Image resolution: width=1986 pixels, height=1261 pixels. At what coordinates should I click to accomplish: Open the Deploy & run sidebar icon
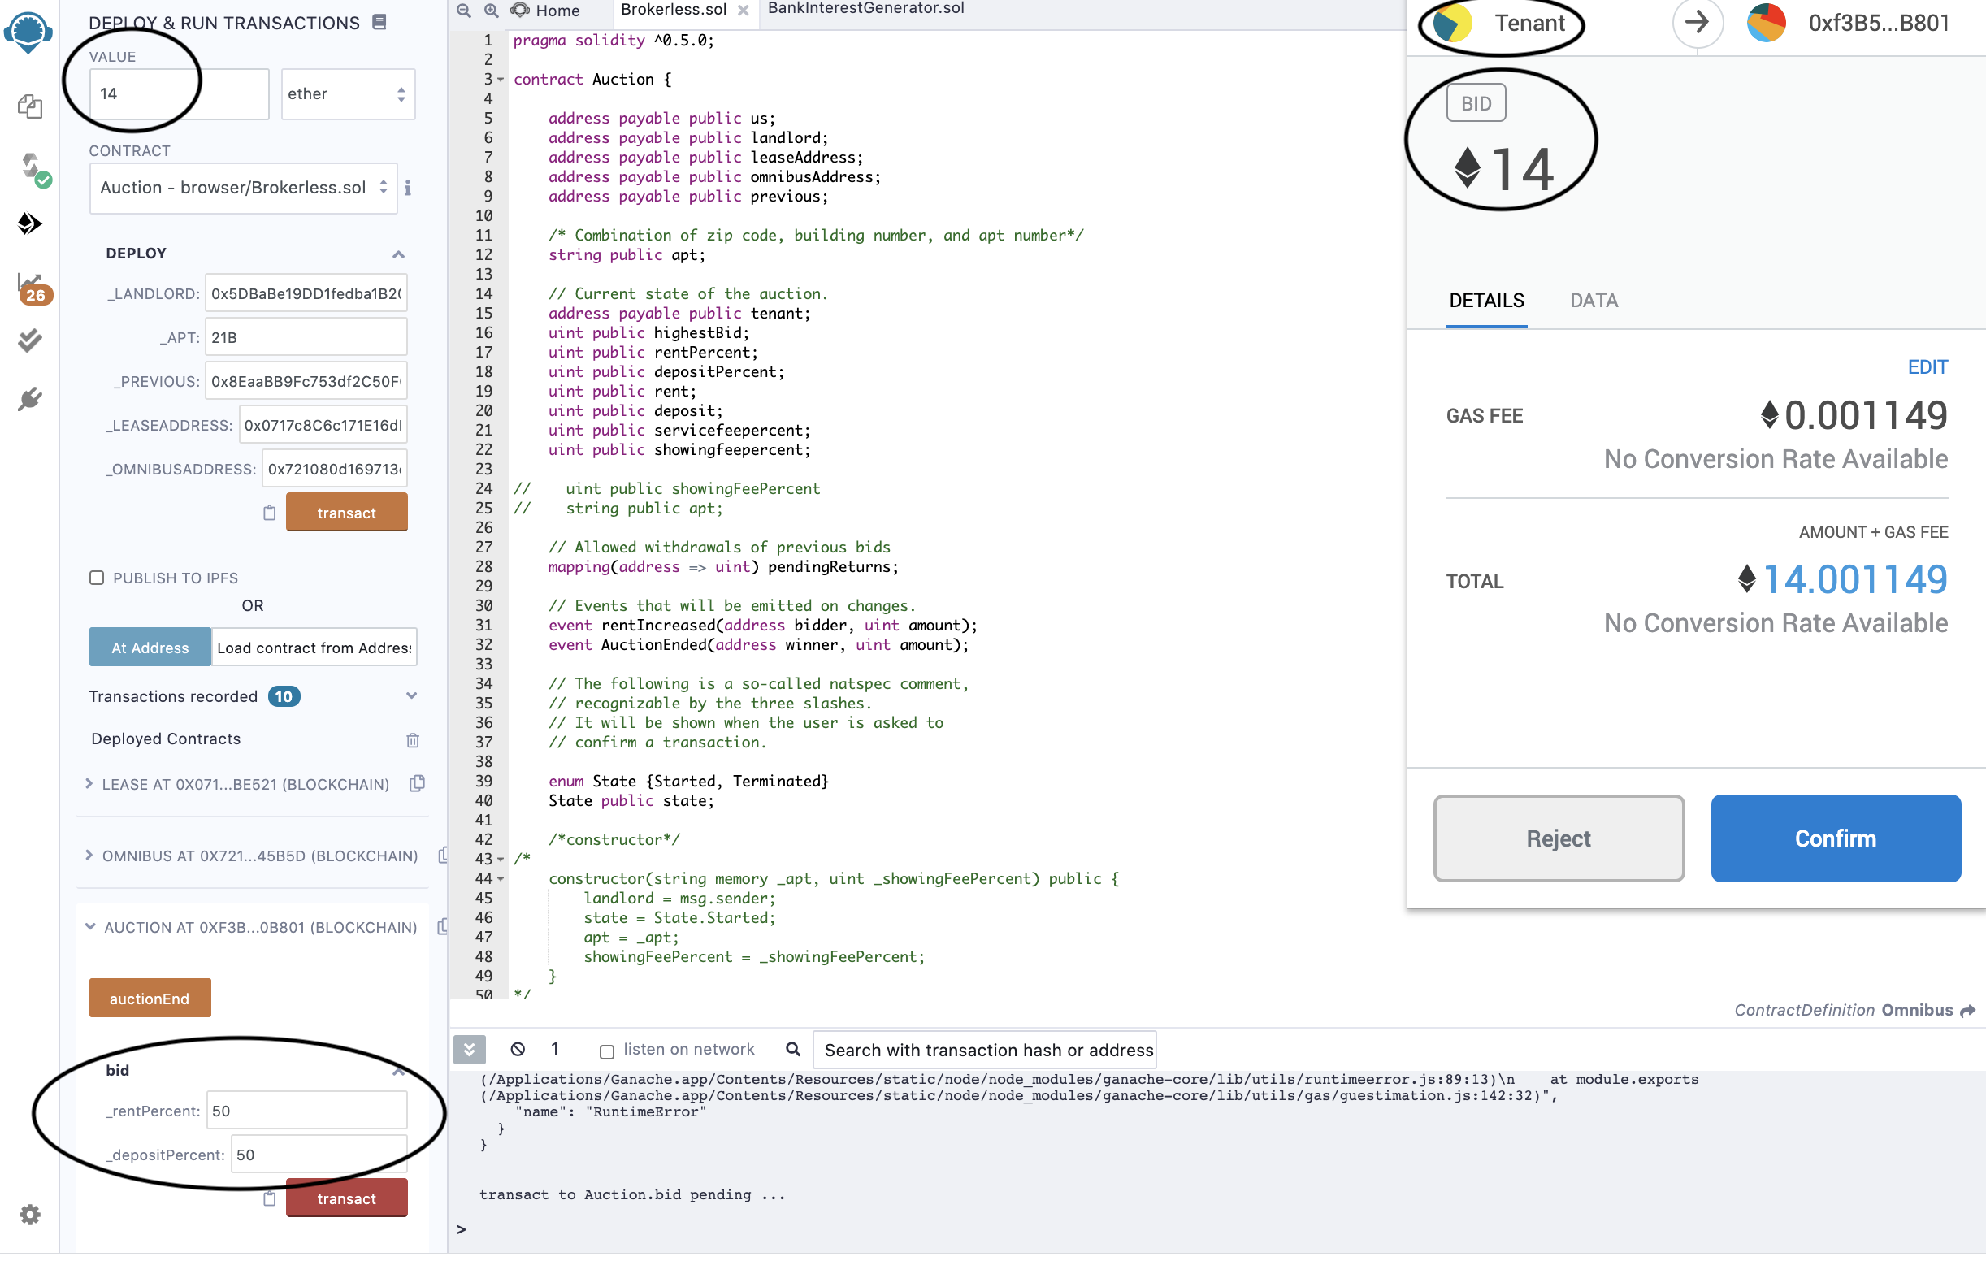(30, 223)
